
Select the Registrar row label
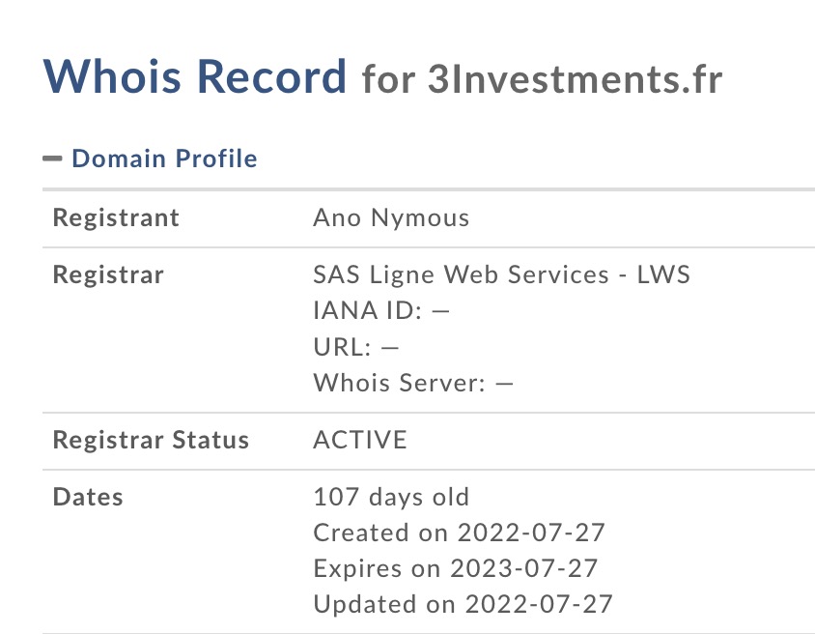pos(108,274)
